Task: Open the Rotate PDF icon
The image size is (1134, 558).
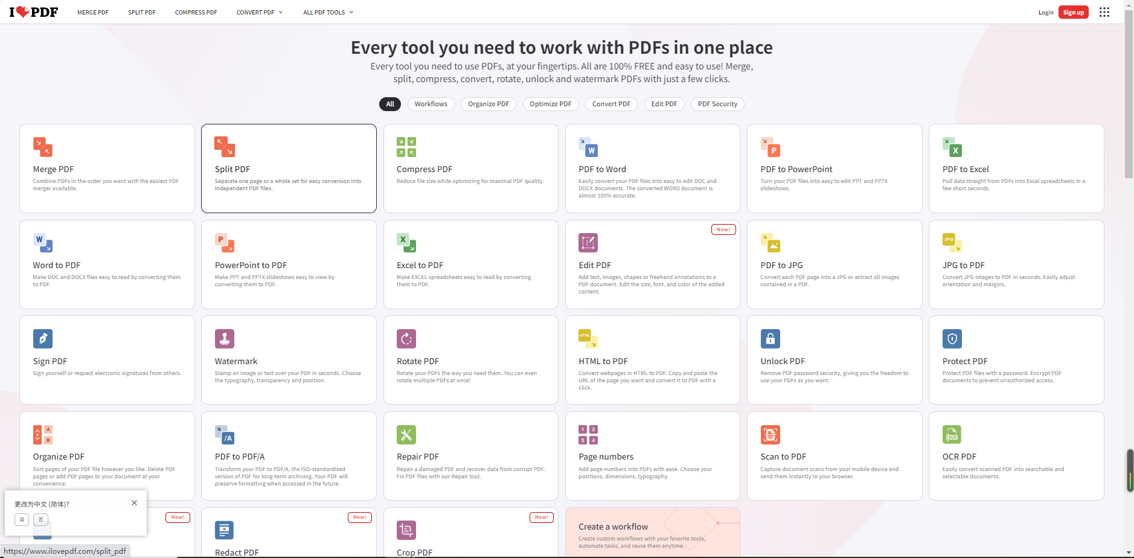Action: point(406,339)
